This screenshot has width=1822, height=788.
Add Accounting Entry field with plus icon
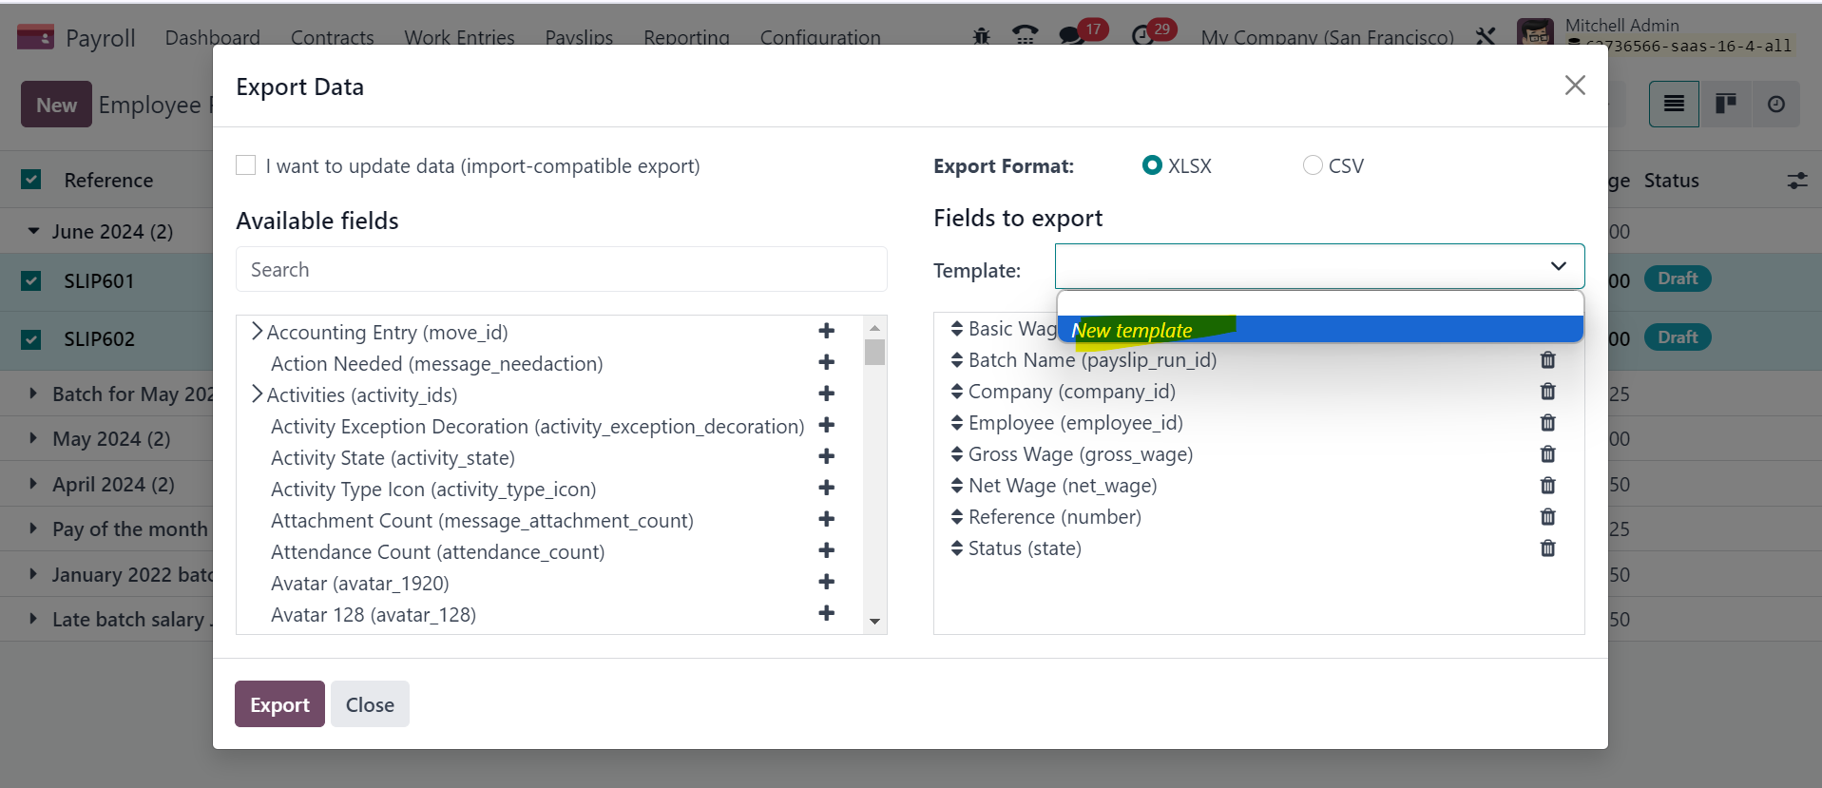(827, 331)
